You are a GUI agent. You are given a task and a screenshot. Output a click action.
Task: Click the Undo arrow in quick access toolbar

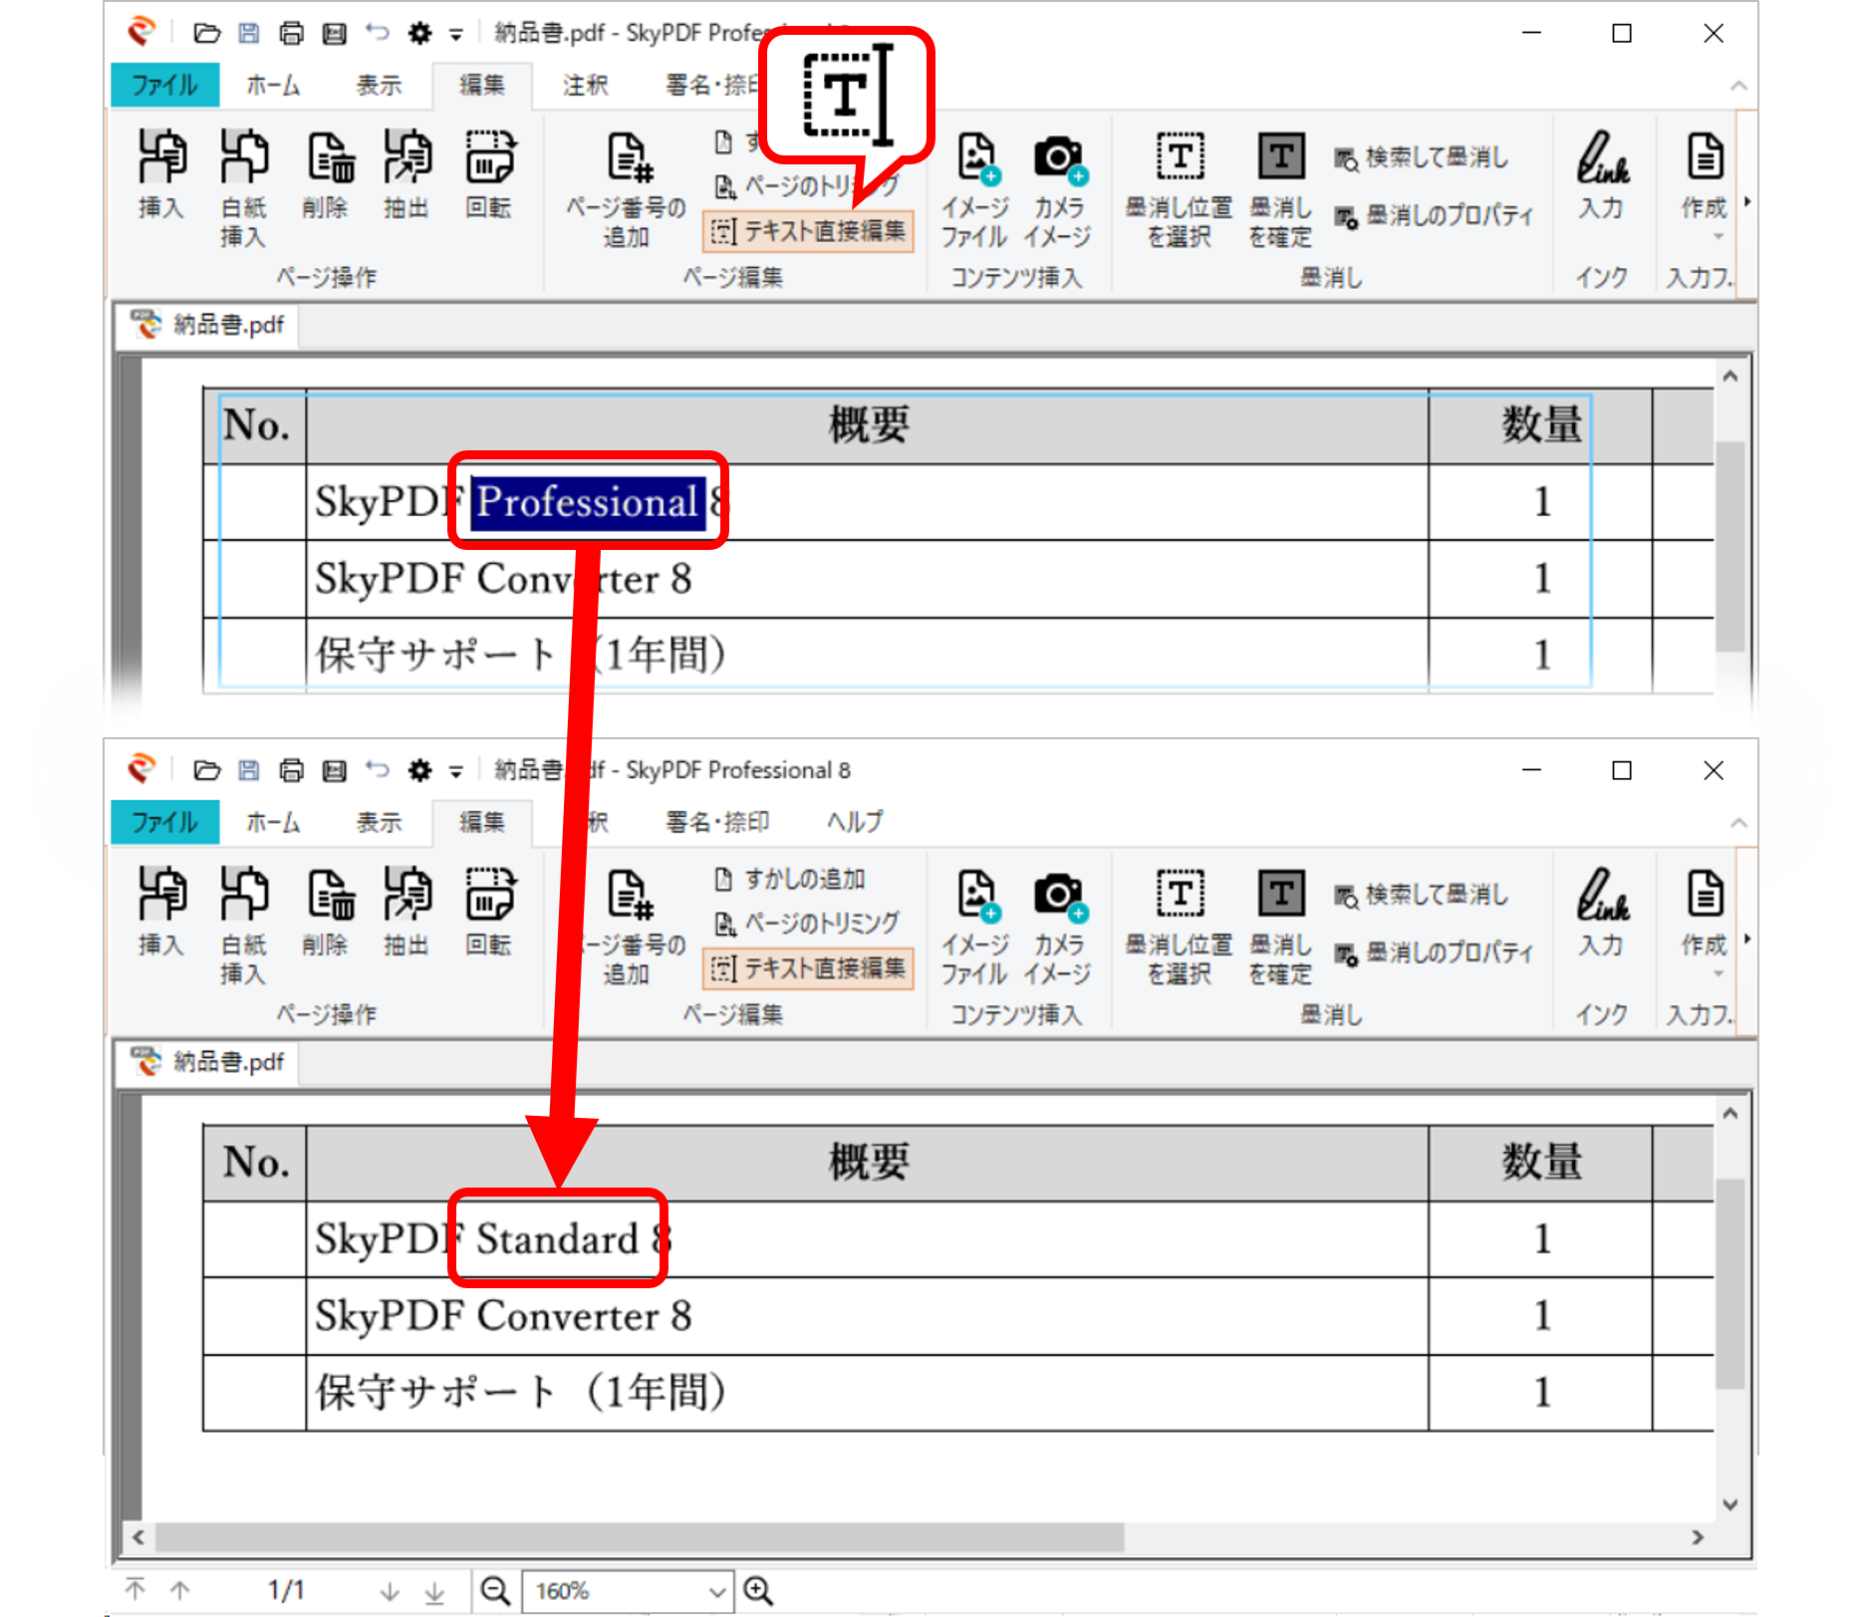pos(377,33)
